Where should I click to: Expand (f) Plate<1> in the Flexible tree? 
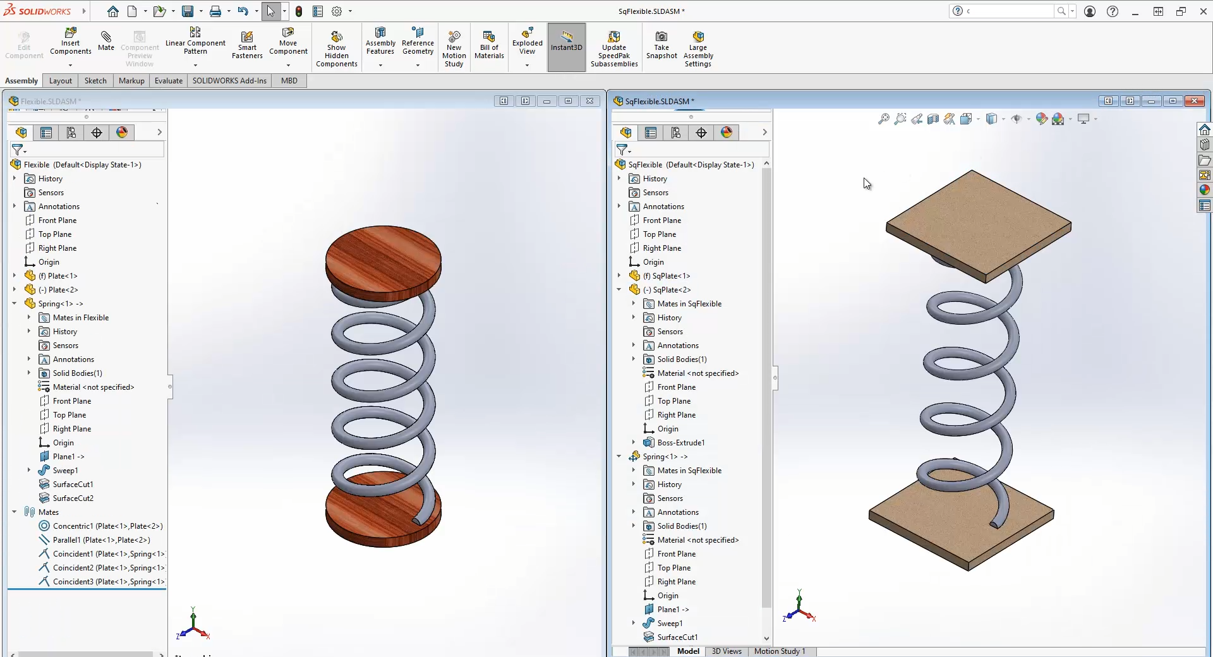(15, 276)
